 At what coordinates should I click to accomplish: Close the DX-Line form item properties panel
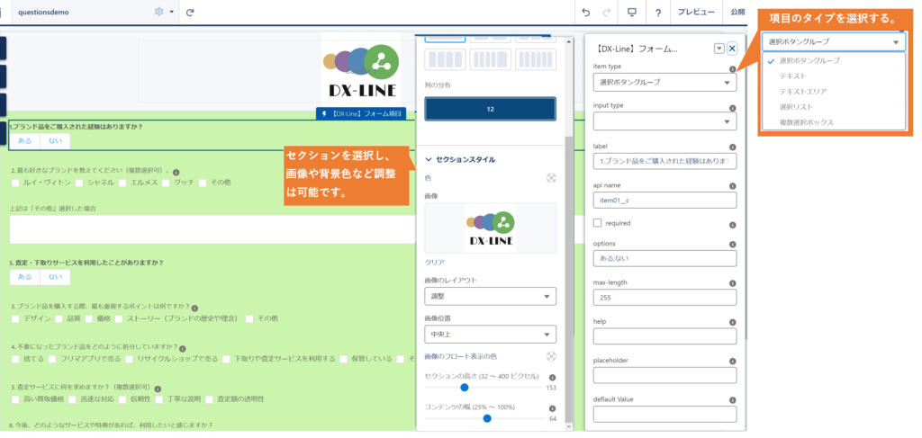pyautogui.click(x=732, y=49)
